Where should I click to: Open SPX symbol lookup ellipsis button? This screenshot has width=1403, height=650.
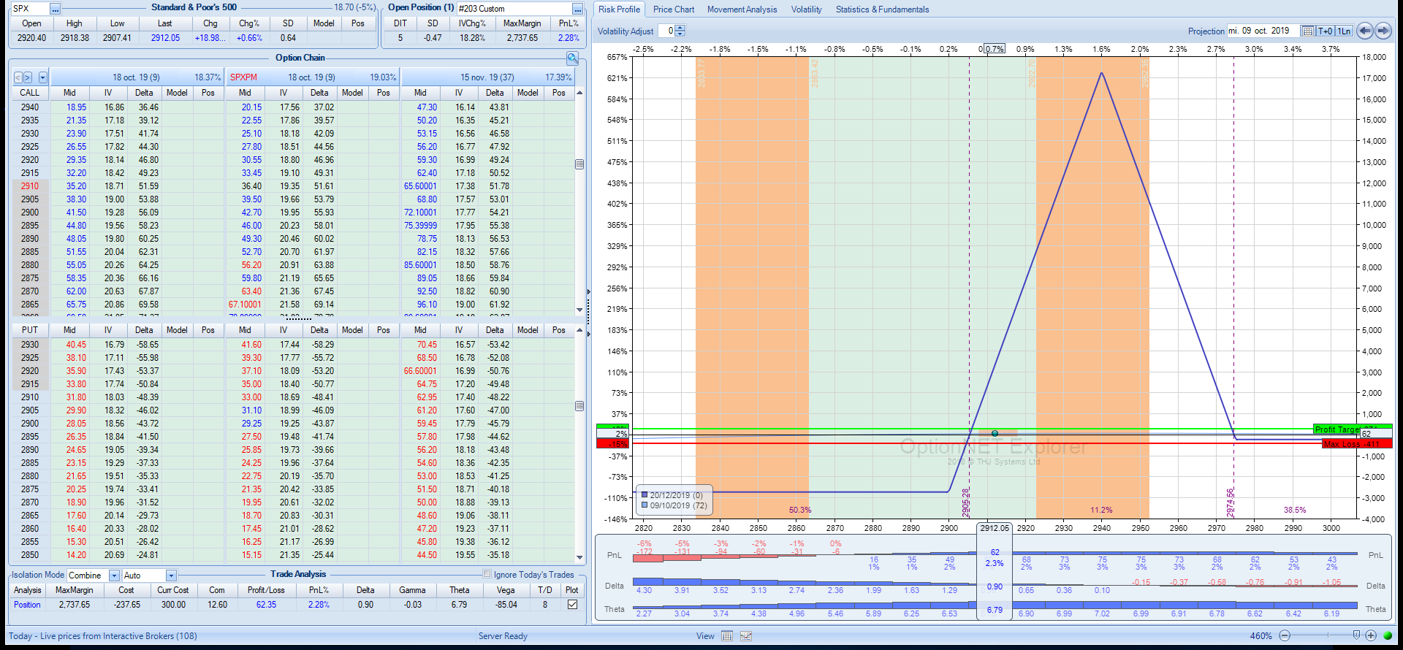pyautogui.click(x=55, y=9)
